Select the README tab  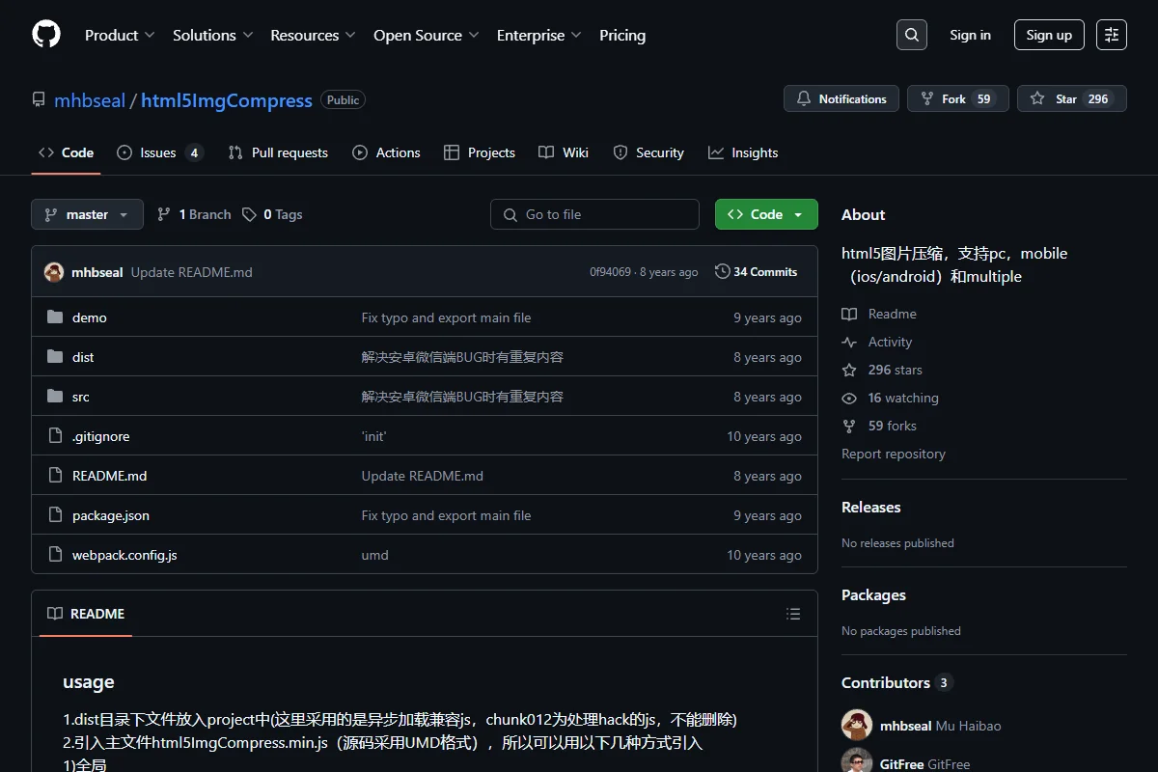86,614
